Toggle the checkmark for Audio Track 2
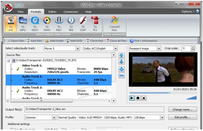203x131 pixels. pos(18,91)
